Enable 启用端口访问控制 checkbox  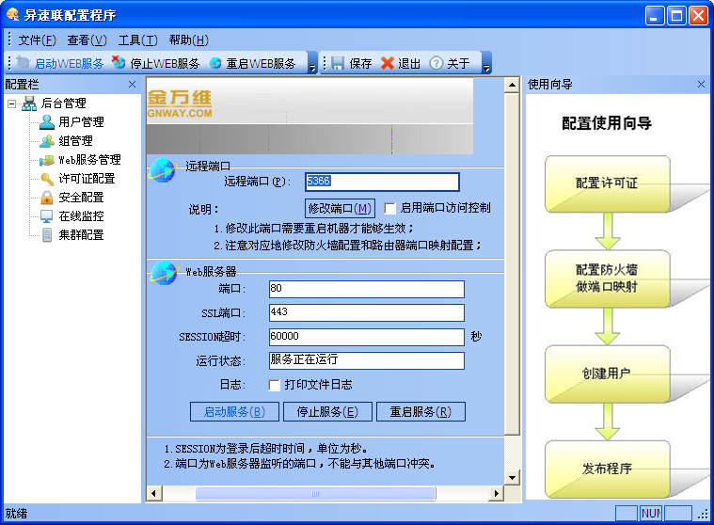click(x=389, y=209)
